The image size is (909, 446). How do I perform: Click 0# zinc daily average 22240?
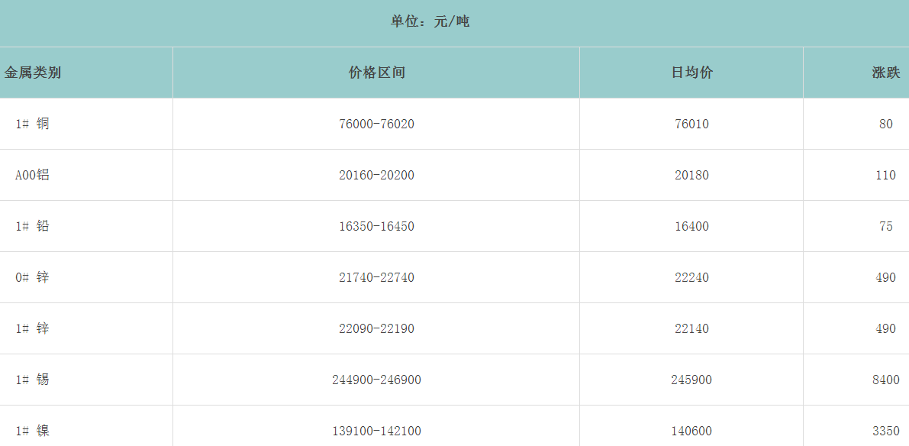(691, 277)
